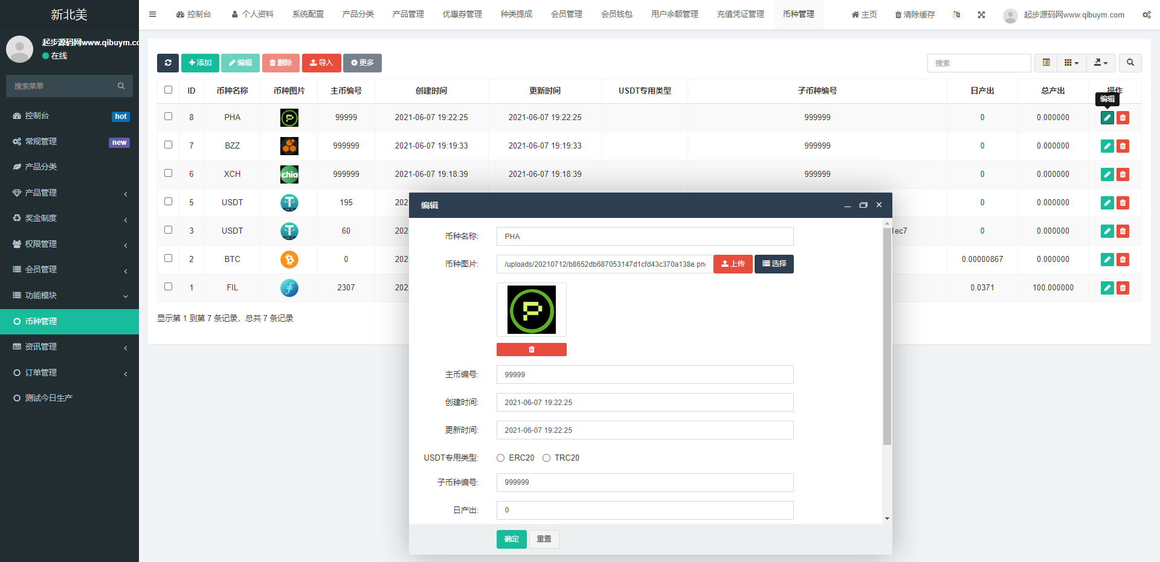Toggle table view with the list icon
Screen dimensions: 1160x562
1046,63
